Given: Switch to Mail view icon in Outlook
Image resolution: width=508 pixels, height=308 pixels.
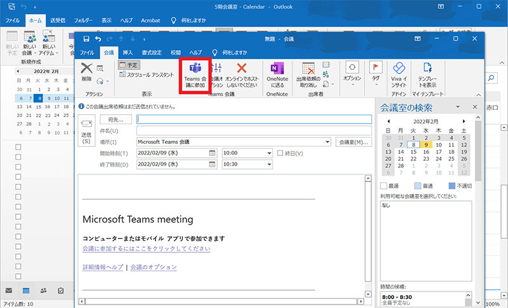Looking at the screenshot, I should click(9, 290).
